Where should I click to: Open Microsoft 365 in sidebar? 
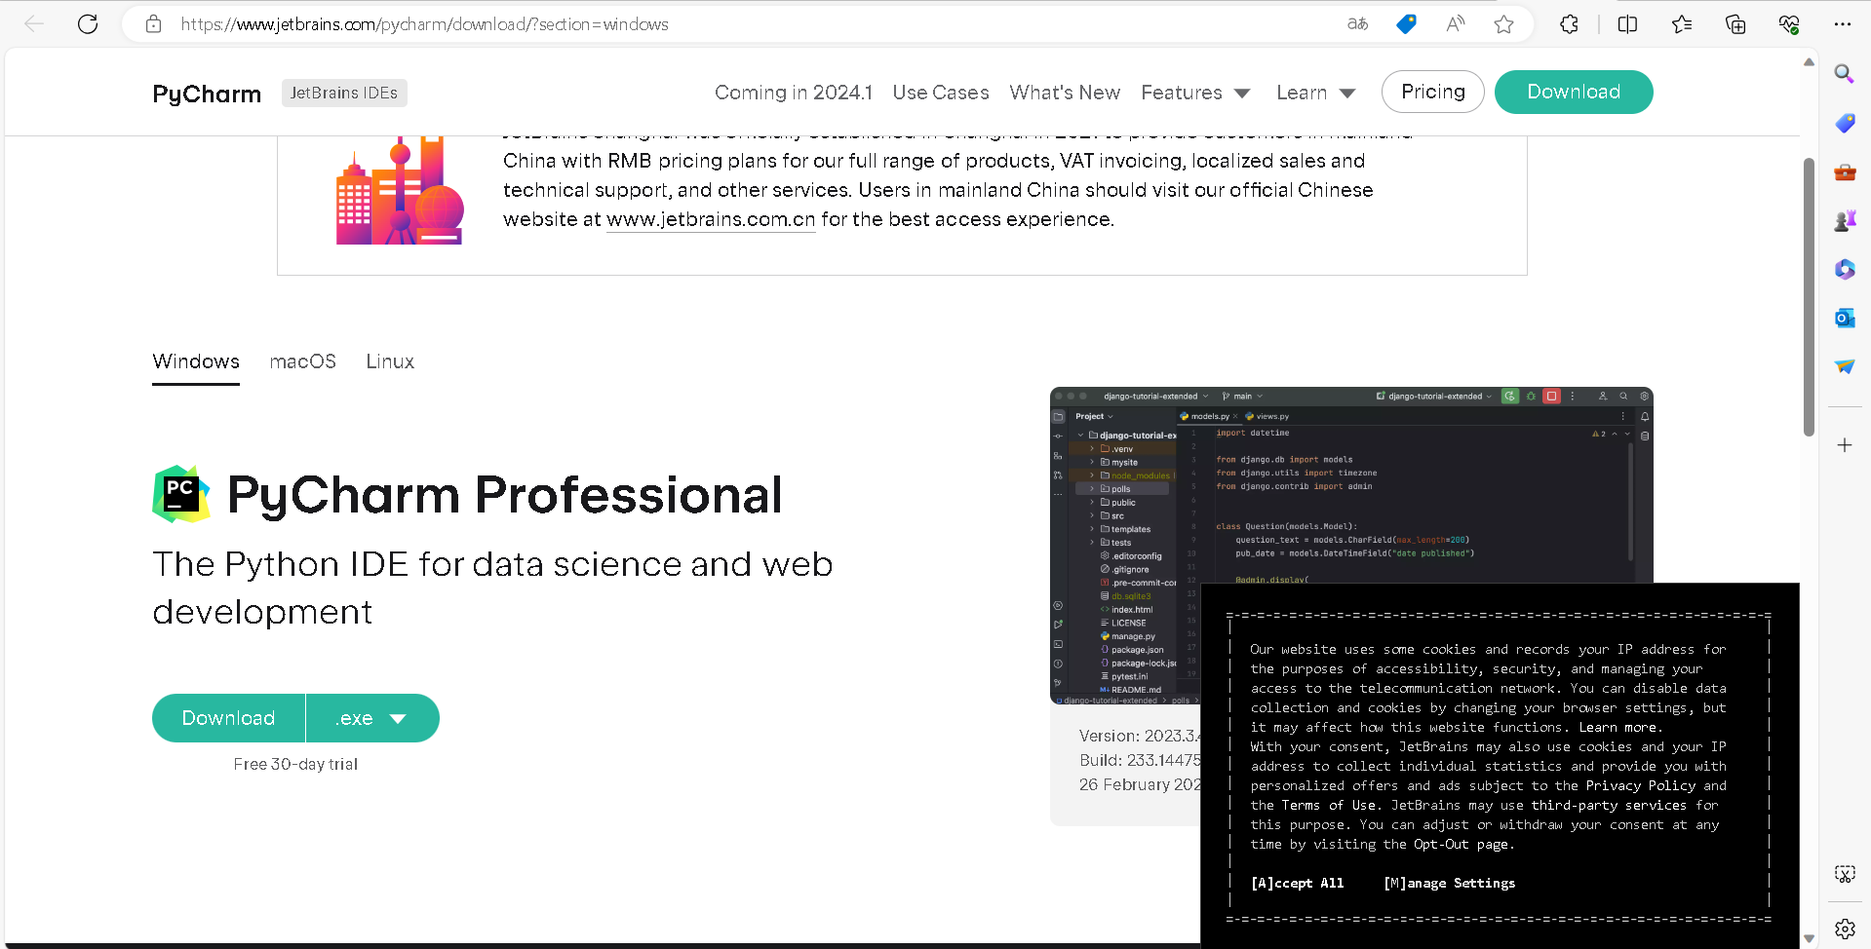pyautogui.click(x=1845, y=269)
